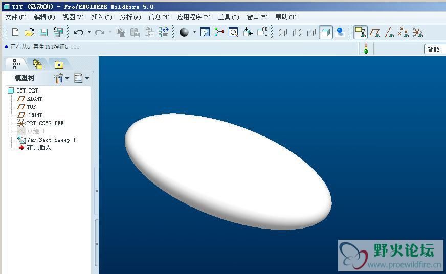Open the saved view list AB icon
446x274 pixels.
[262, 32]
